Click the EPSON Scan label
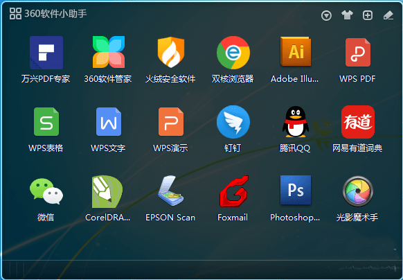403x280 pixels. (x=170, y=218)
